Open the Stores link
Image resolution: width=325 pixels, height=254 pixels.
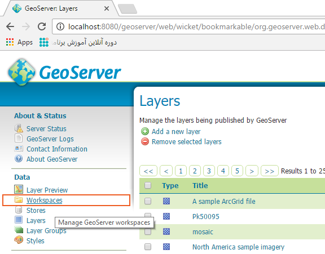36,210
